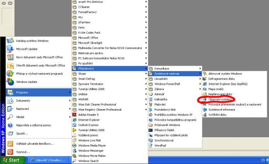Viewport: 269px width, 164px height.
Task: Open the TuneUp Utilities 2008 folder
Action: pyautogui.click(x=110, y=89)
